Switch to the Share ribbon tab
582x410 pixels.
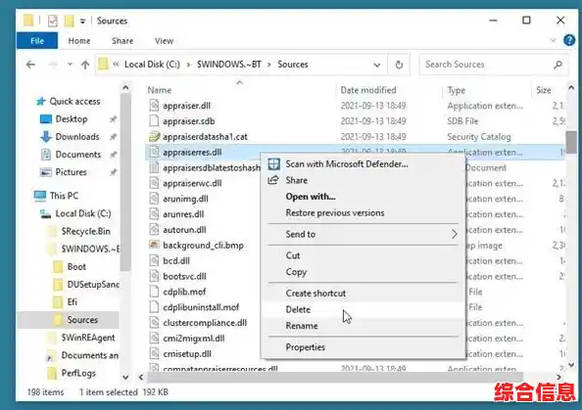click(122, 41)
